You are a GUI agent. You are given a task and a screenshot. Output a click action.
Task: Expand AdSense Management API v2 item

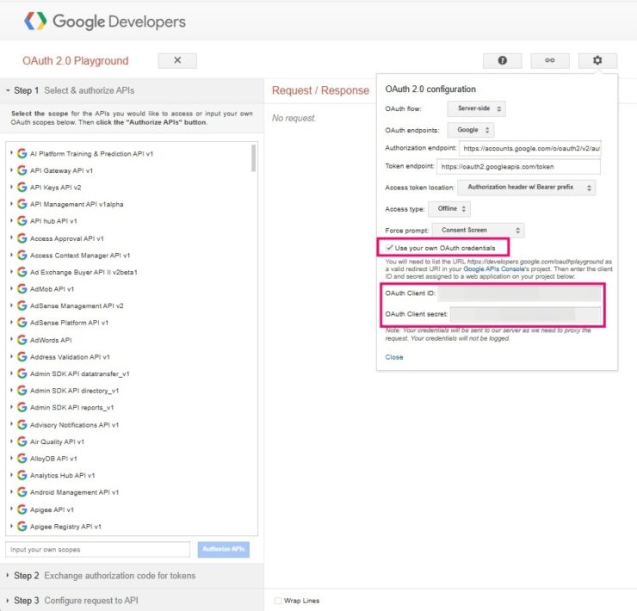coord(11,305)
